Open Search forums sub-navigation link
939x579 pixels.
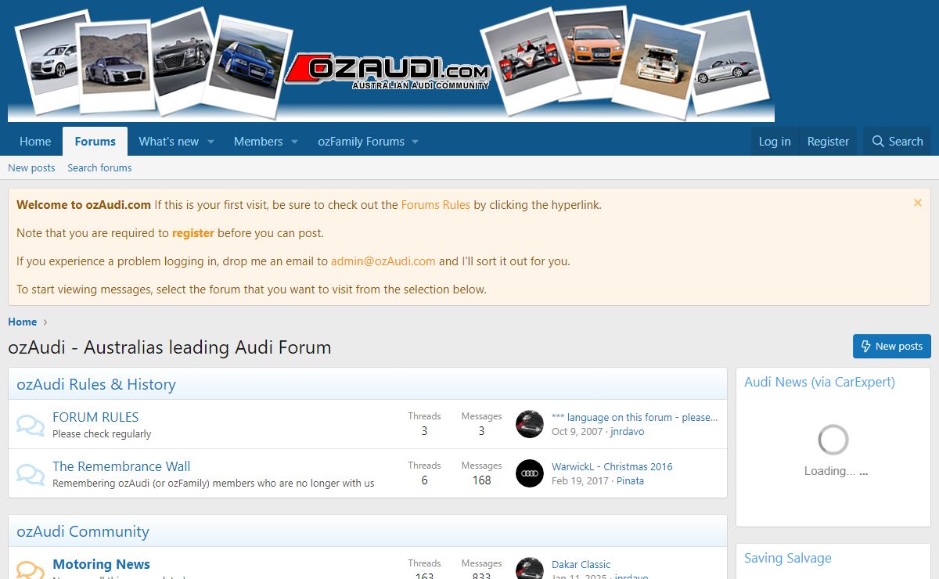(x=99, y=167)
